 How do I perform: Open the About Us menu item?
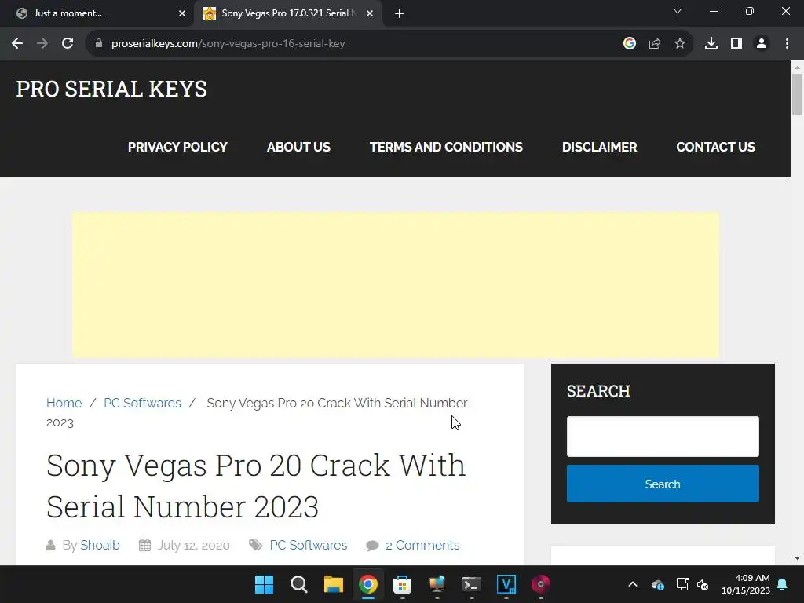298,147
